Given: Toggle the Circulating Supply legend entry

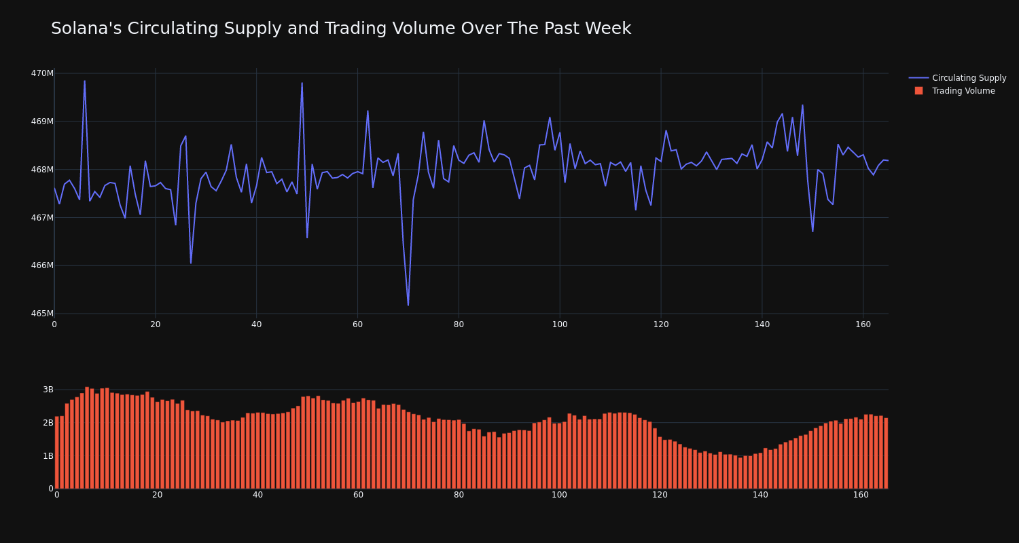Looking at the screenshot, I should point(957,78).
